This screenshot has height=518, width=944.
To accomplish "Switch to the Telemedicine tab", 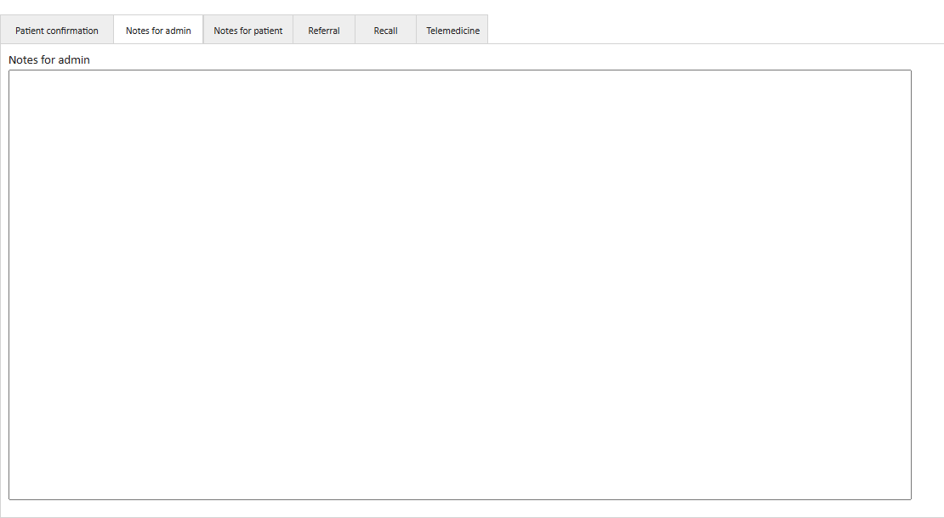I will tap(452, 31).
